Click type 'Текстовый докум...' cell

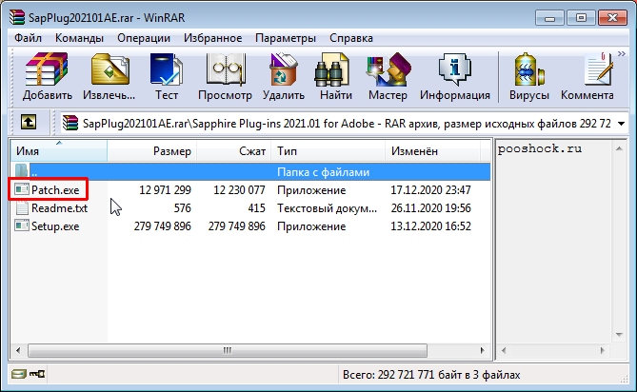[x=327, y=208]
